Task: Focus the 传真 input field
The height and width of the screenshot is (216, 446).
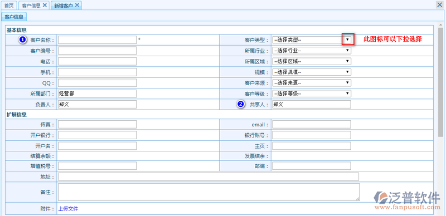Action: tap(97, 125)
